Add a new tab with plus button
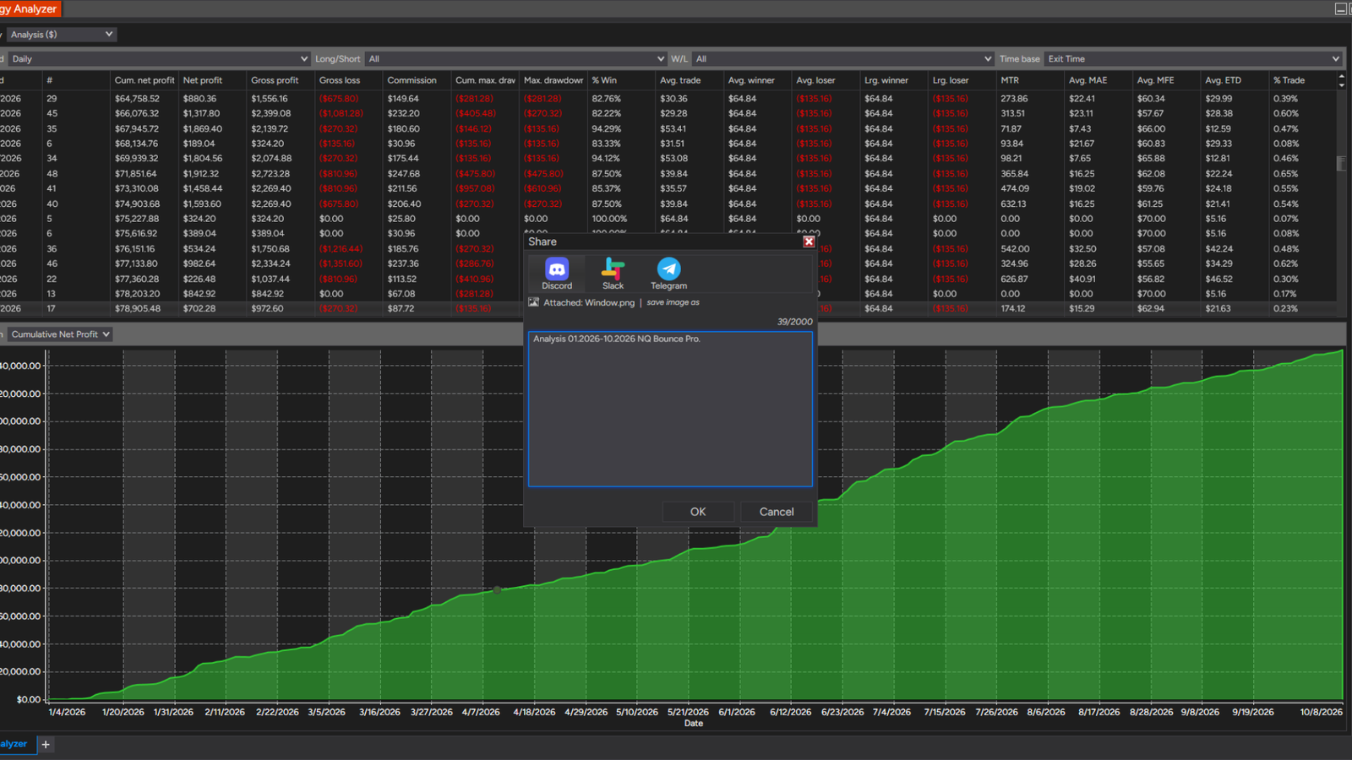 (46, 744)
